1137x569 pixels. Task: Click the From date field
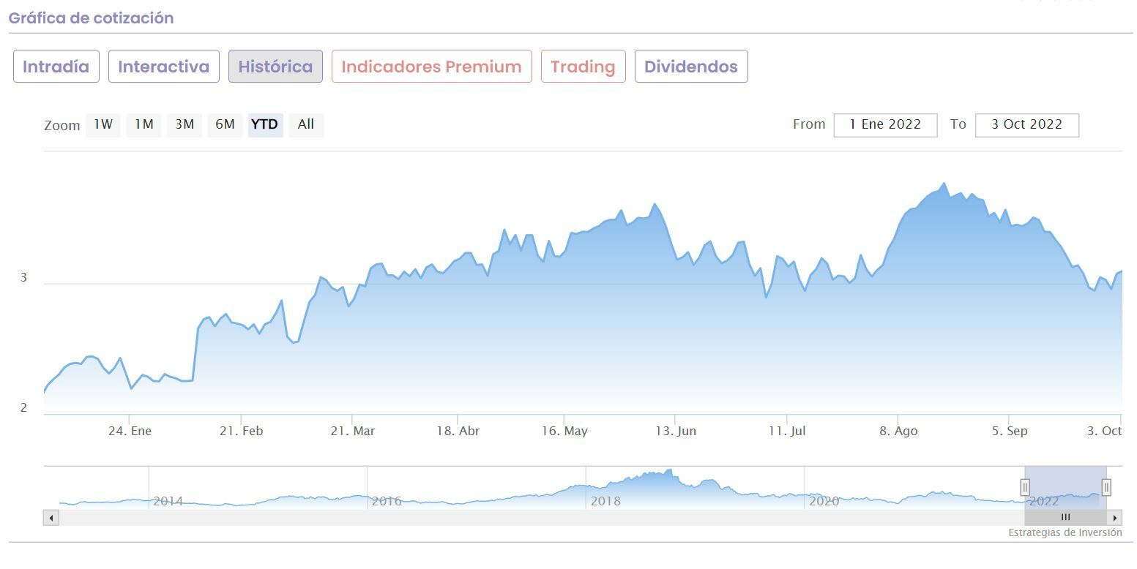point(885,124)
